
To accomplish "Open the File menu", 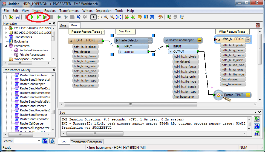I will point(6,11).
